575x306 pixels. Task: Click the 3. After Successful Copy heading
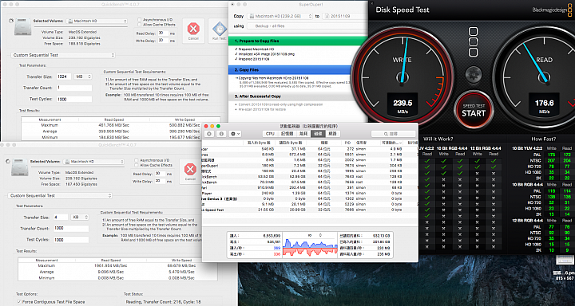[258, 96]
